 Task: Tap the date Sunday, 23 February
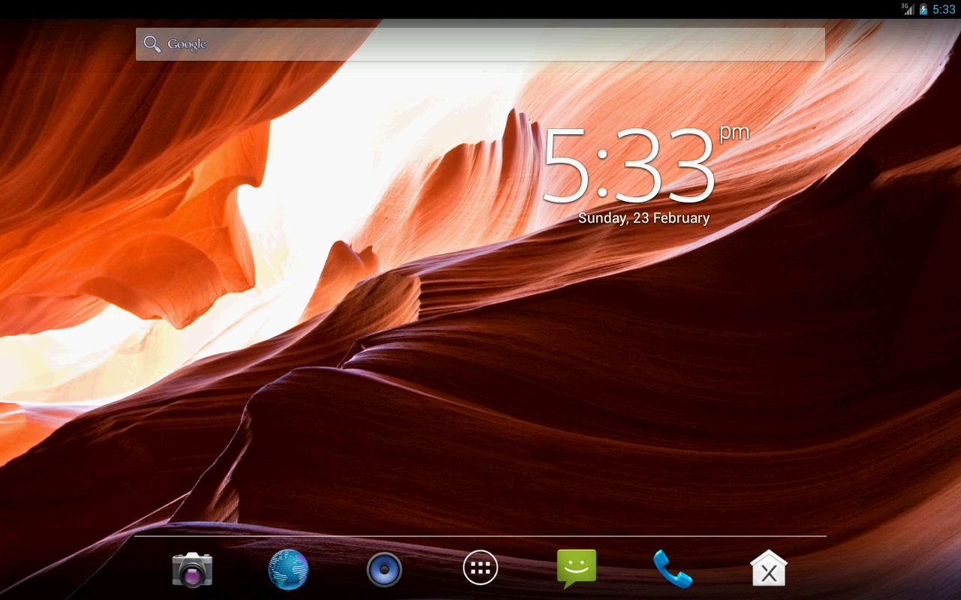[x=643, y=218]
